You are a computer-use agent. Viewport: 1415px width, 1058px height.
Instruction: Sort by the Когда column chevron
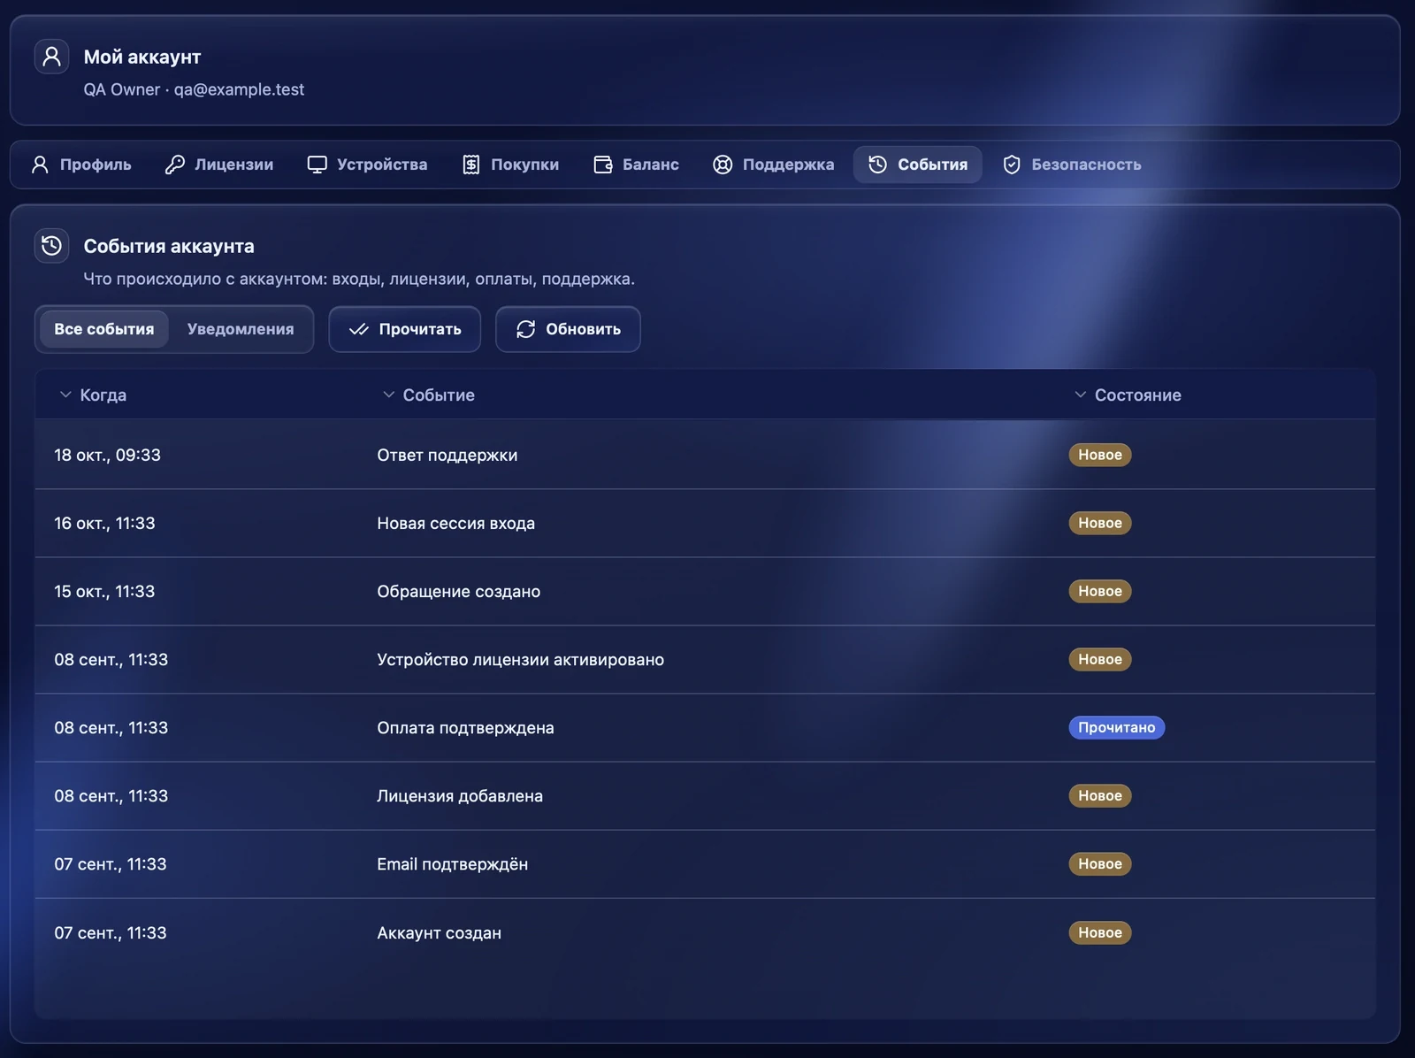pyautogui.click(x=65, y=395)
